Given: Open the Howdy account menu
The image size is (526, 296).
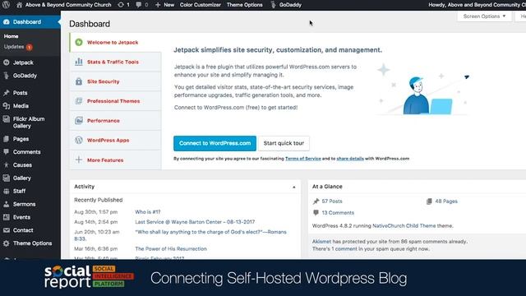Looking at the screenshot, I should point(477,5).
